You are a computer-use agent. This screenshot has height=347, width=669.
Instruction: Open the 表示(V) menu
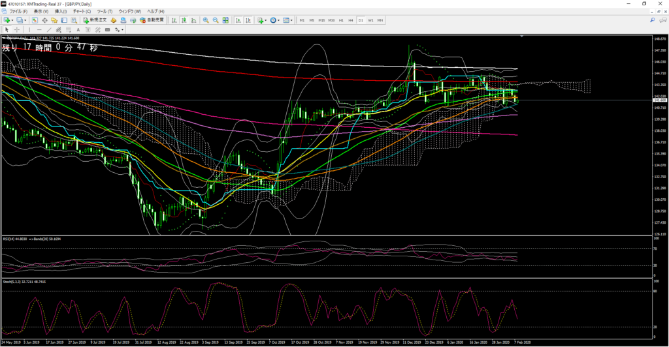point(41,12)
